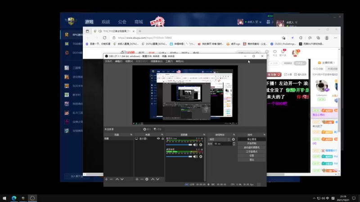The image size is (360, 202).
Task: Open OBS Studio from taskbar
Action: 32,198
